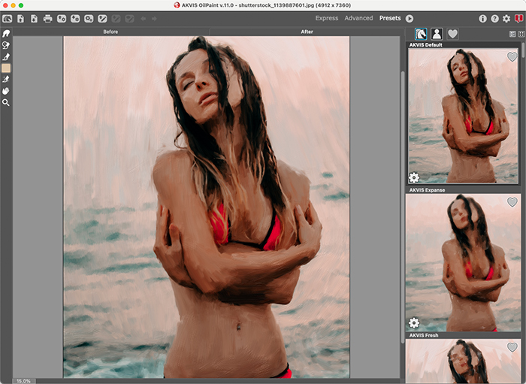Select the AKVIS Fresh preset thumbnail
This screenshot has height=384, width=526.
coord(463,361)
